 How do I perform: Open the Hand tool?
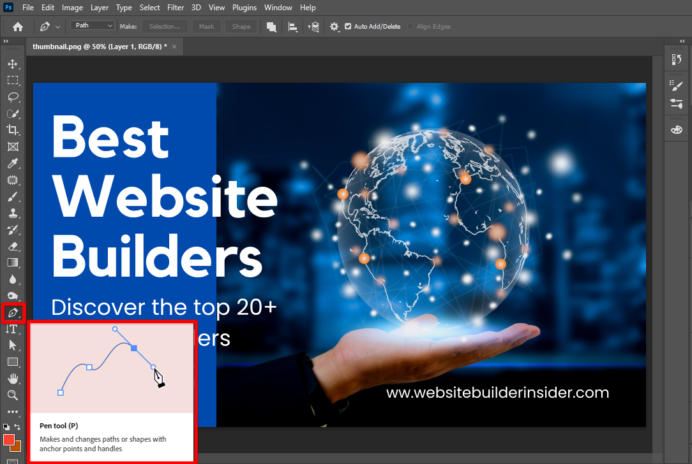coord(13,379)
